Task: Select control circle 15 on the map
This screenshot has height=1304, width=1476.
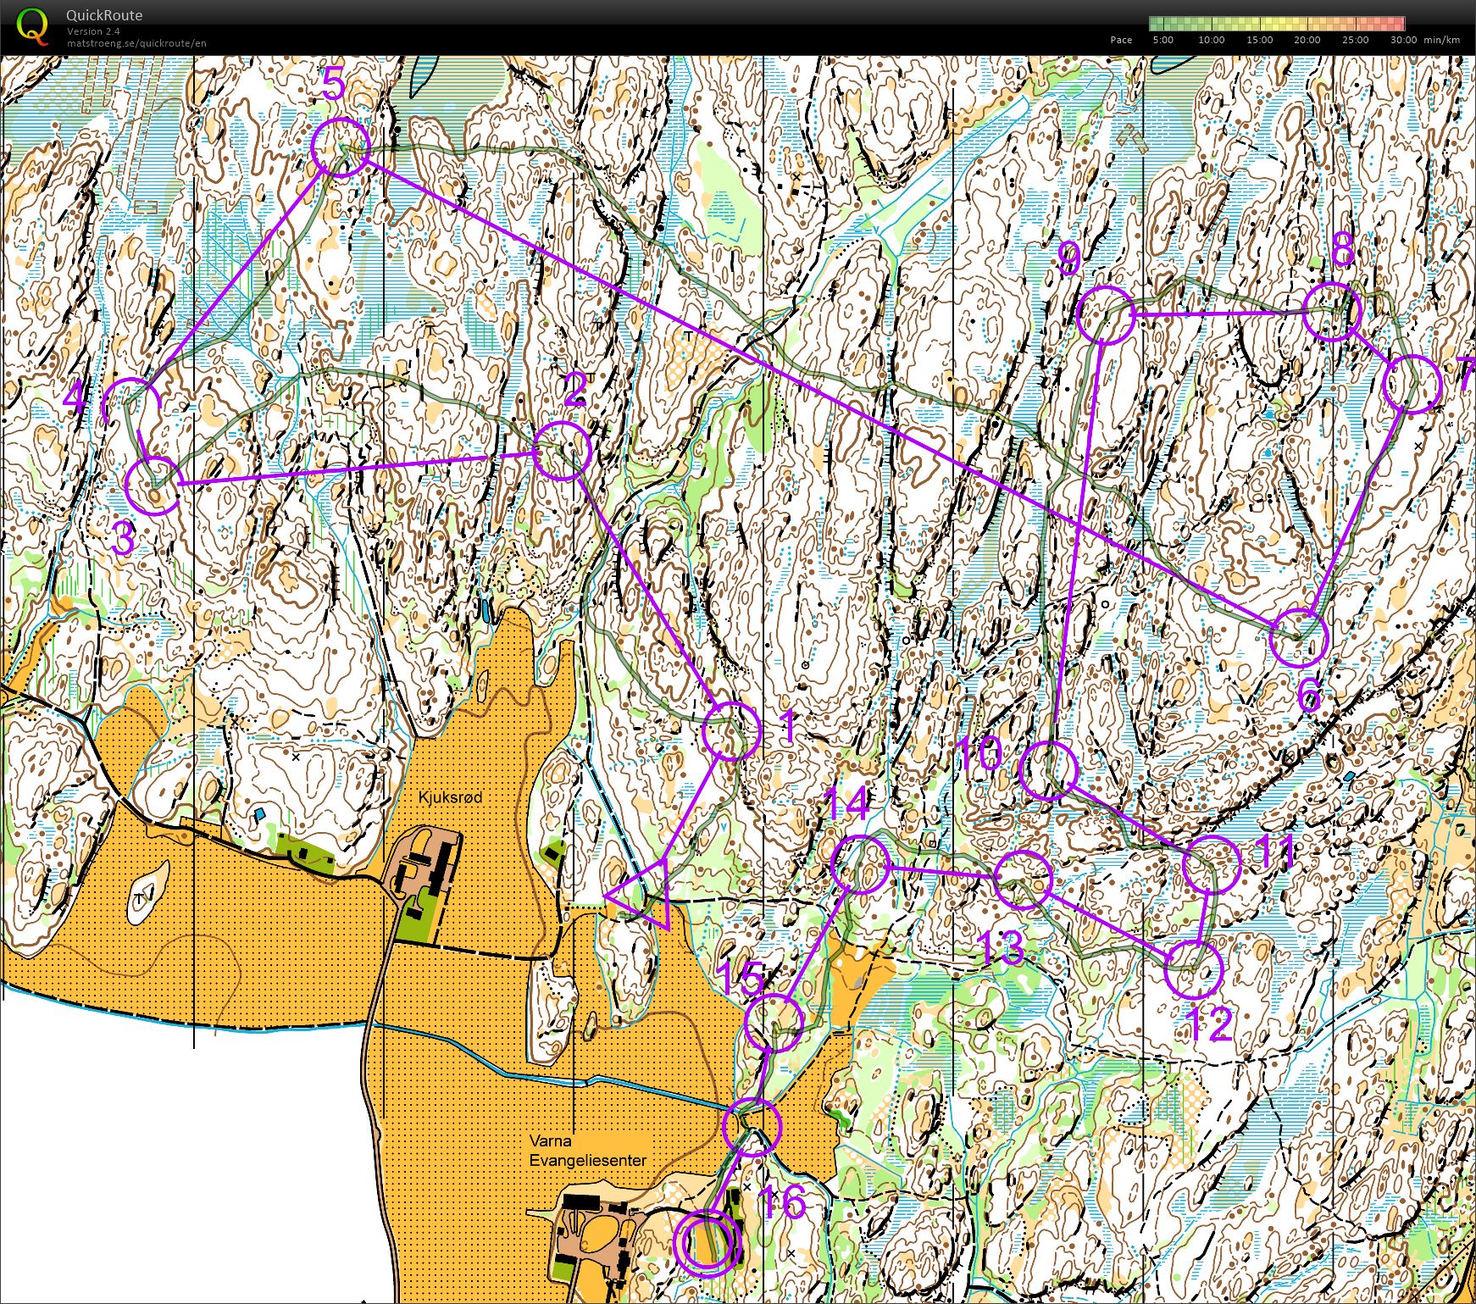Action: (774, 1023)
